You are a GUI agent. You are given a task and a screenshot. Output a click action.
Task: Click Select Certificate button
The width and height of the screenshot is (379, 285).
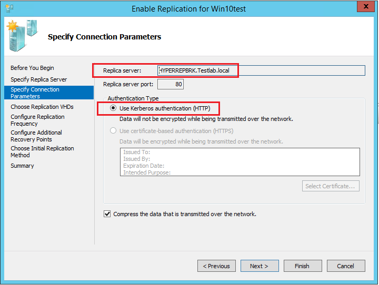[331, 186]
